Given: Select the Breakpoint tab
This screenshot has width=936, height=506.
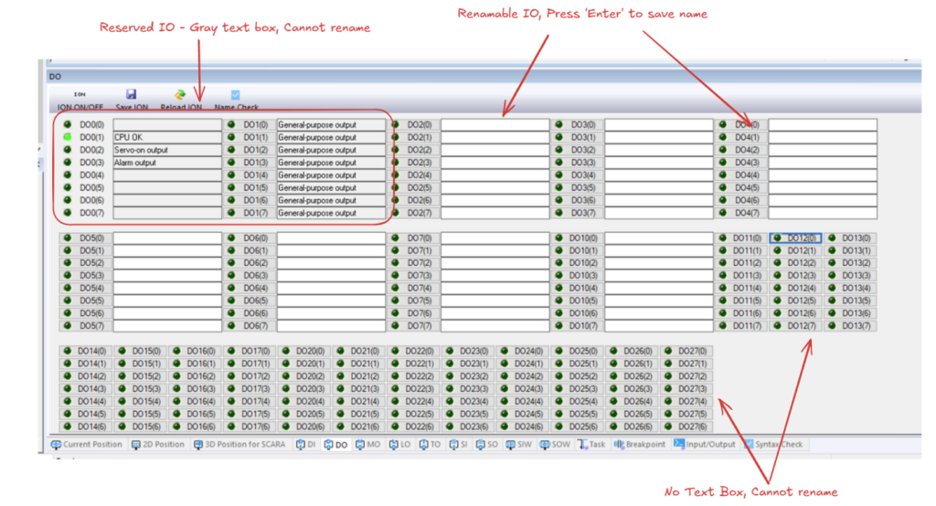Looking at the screenshot, I should click(x=640, y=445).
